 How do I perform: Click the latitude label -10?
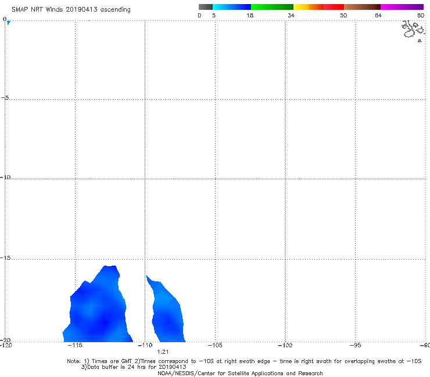pos(5,177)
